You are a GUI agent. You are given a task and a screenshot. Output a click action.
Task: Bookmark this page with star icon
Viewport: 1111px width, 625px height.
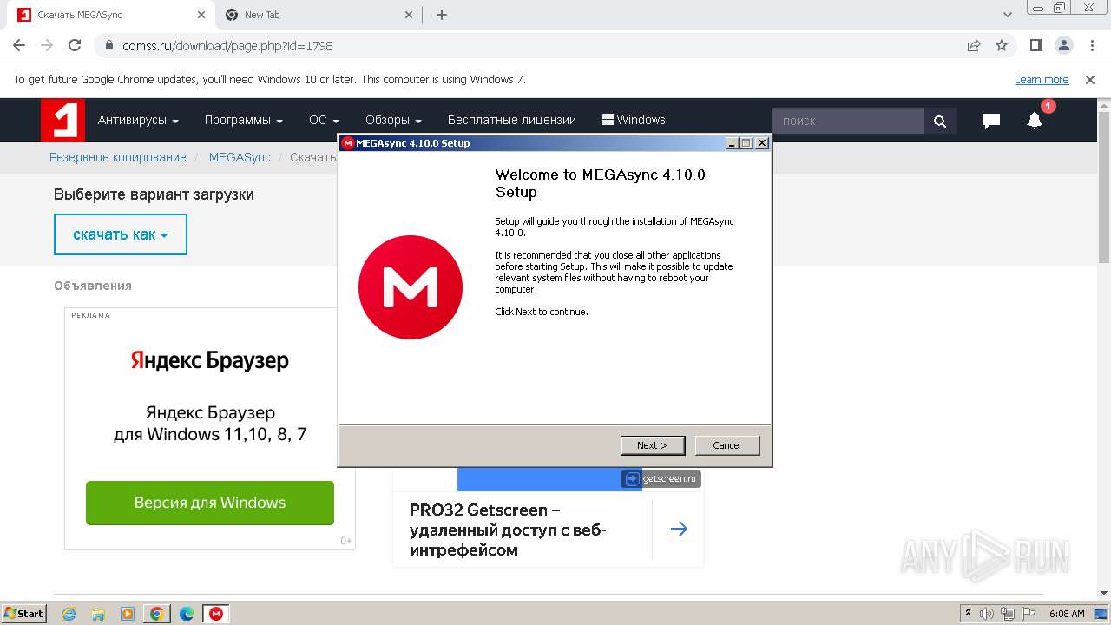pyautogui.click(x=1002, y=45)
